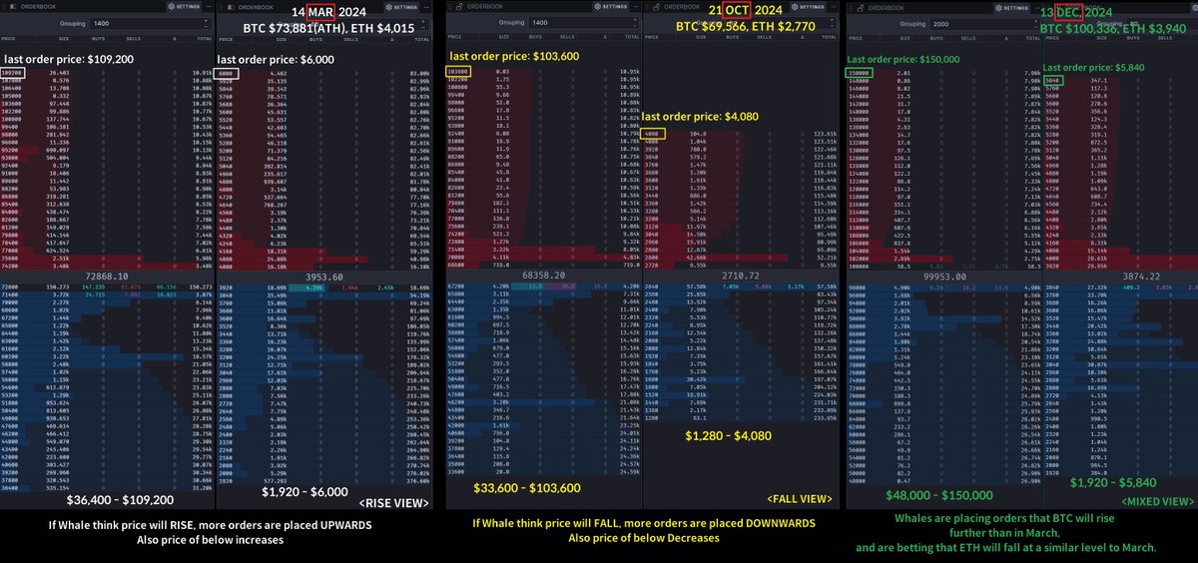Screen dimensions: 1198x563
Task: Decrease Grouping with down arrow in March BTC orderbook
Action: pyautogui.click(x=206, y=27)
